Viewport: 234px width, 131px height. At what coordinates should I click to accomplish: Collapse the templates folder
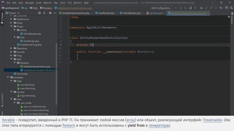(8, 78)
